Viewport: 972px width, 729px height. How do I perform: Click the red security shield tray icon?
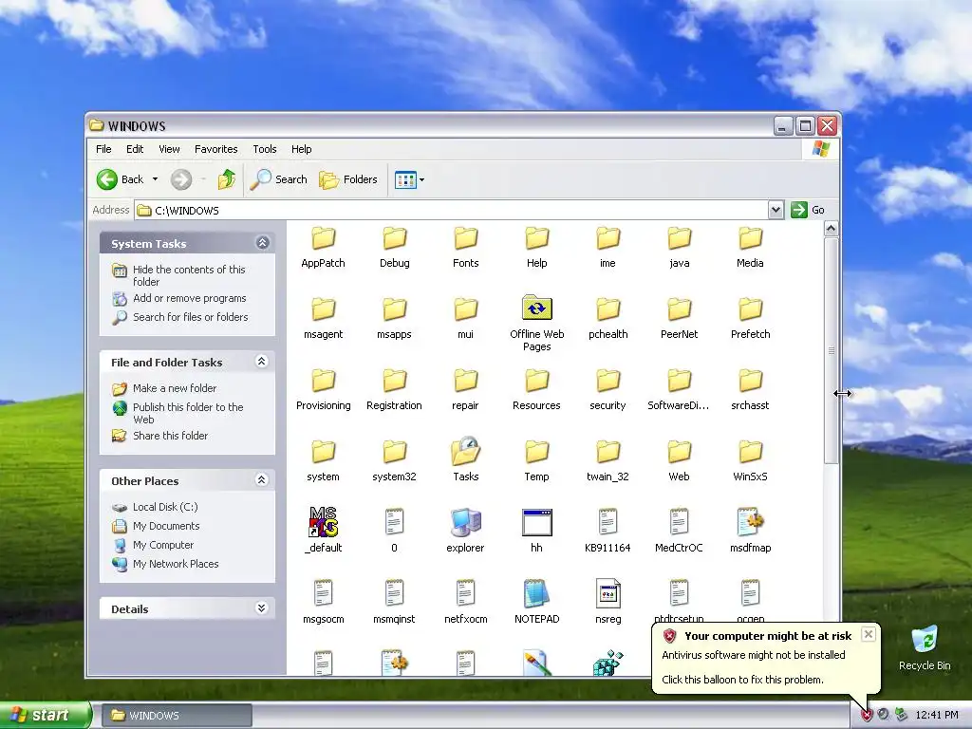pyautogui.click(x=866, y=715)
